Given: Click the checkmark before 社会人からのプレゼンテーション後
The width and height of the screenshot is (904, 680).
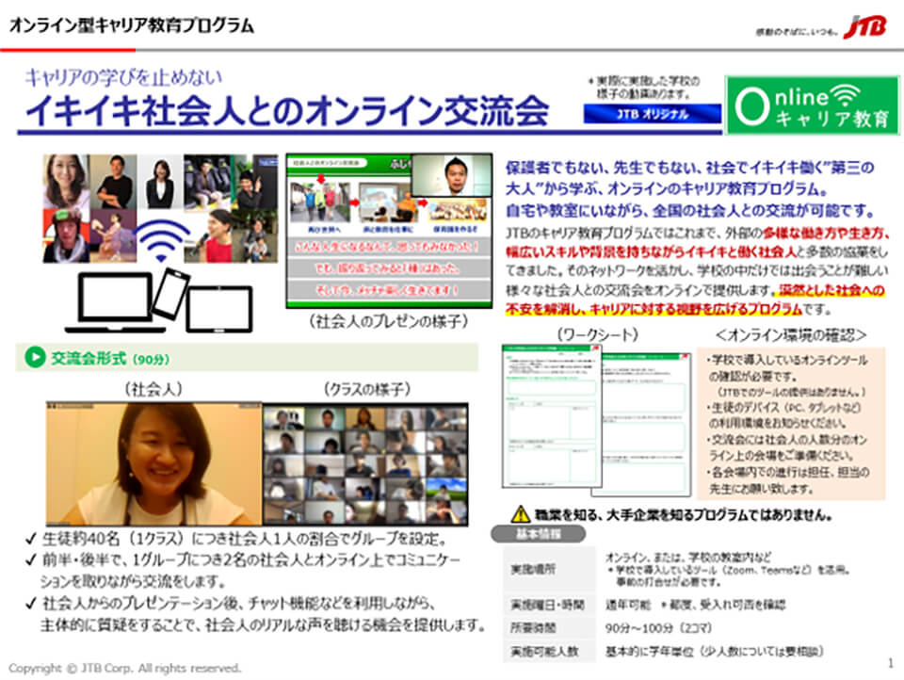Looking at the screenshot, I should (30, 604).
